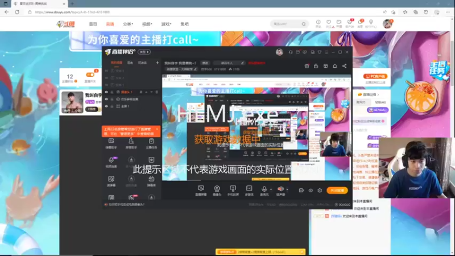
Task: Expand the 游戏 dropdown menu
Action: [x=166, y=24]
